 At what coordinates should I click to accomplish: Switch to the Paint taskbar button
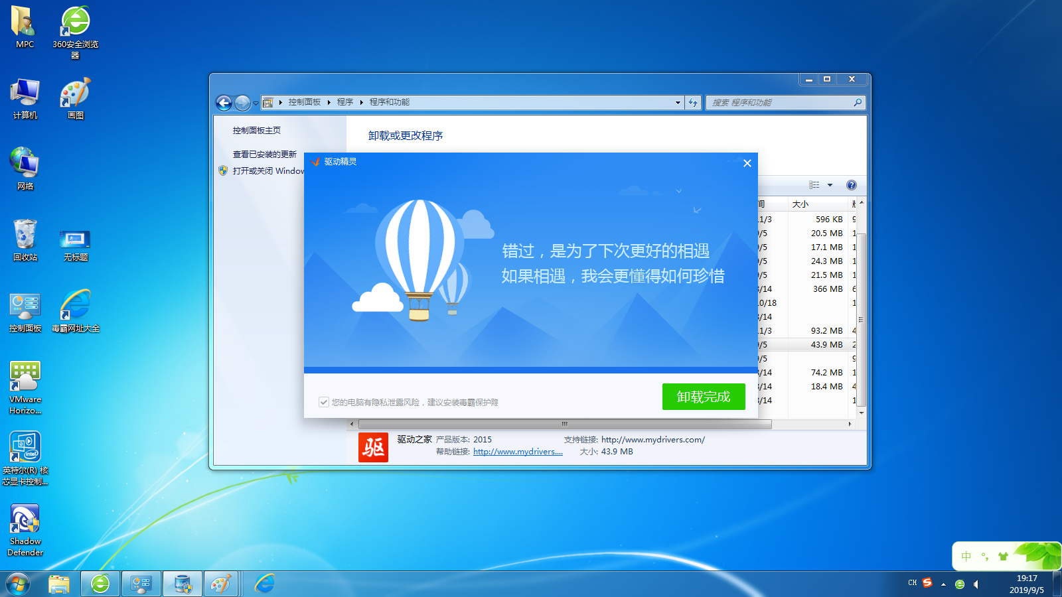(221, 584)
